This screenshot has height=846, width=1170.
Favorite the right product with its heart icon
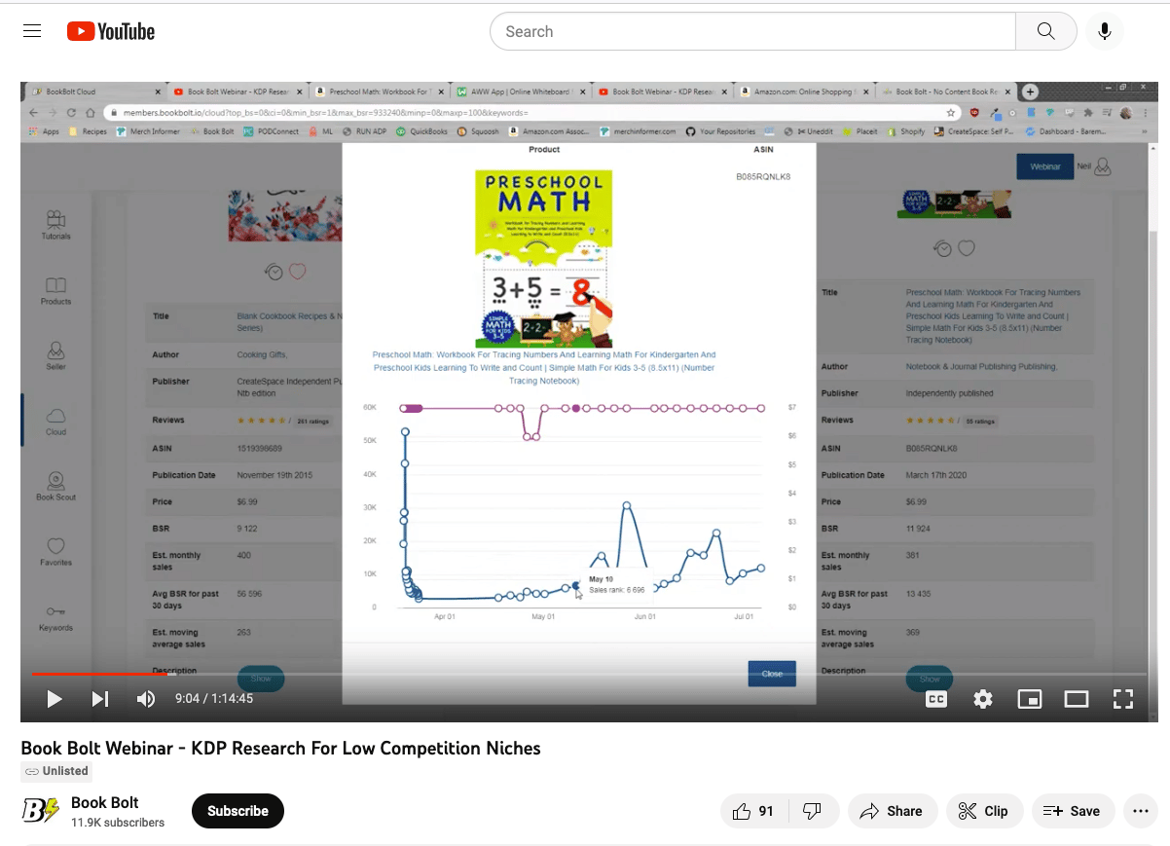(966, 248)
